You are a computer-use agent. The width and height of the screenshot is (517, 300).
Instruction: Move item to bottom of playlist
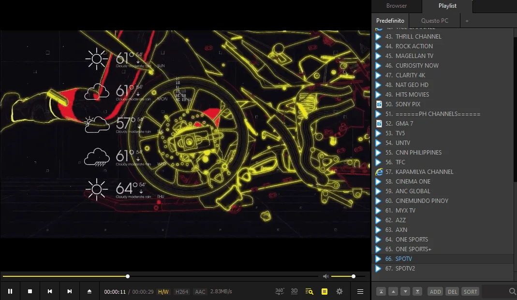click(417, 291)
